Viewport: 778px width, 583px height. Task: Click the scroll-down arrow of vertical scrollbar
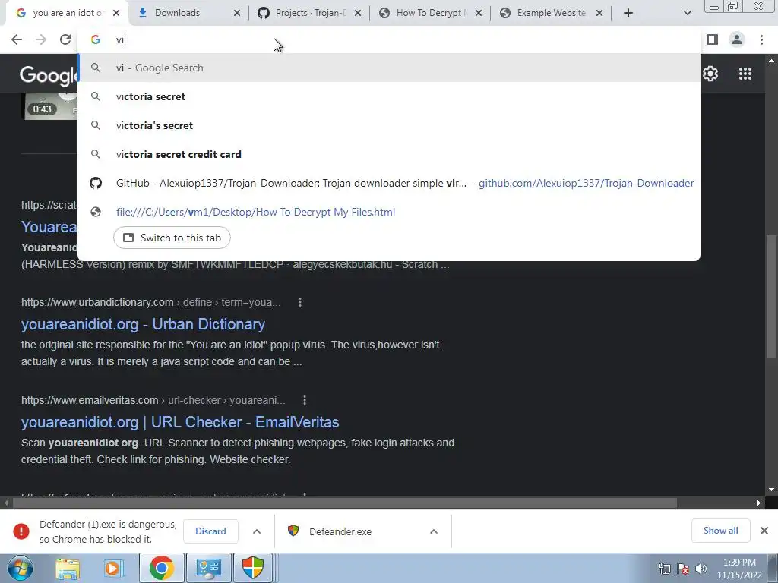pyautogui.click(x=771, y=490)
